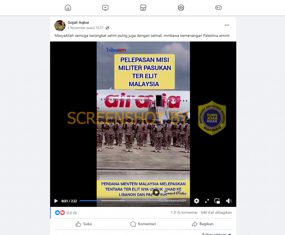Go to the Facebook Home tab
Screen dimensions: 285x235
click(68, 7)
